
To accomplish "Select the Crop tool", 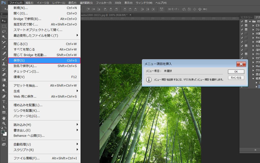I will (4, 42).
